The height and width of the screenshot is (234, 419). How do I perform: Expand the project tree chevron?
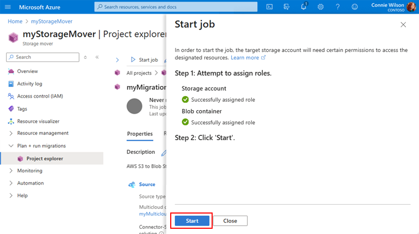(117, 60)
